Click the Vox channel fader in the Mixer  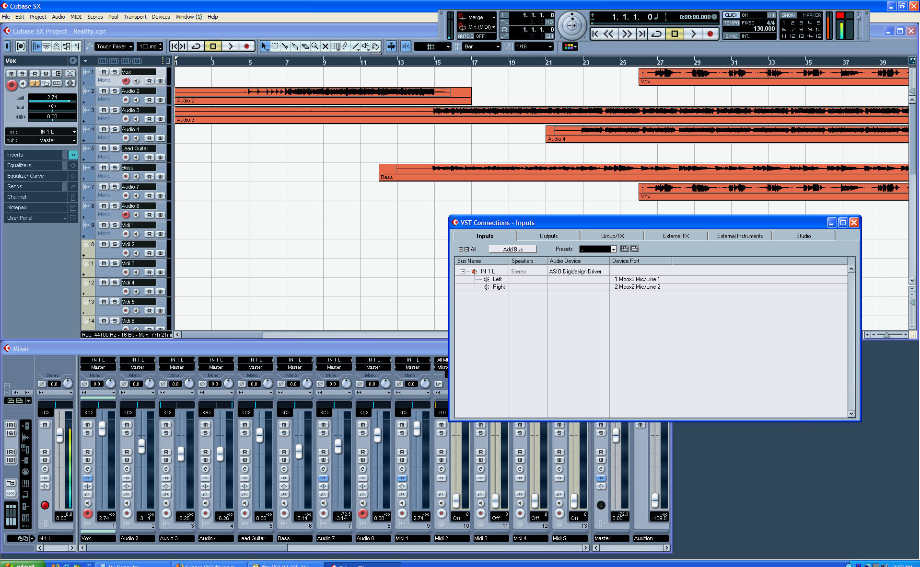tap(102, 428)
